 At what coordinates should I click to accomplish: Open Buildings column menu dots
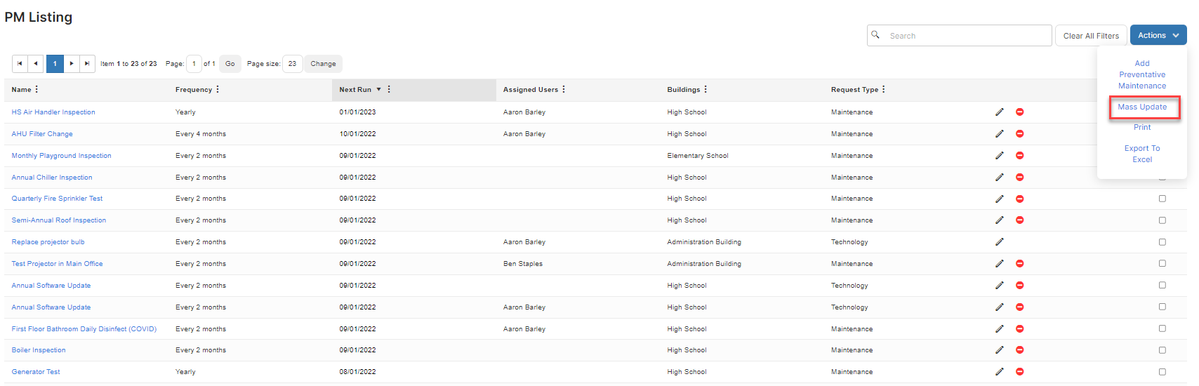(x=706, y=89)
